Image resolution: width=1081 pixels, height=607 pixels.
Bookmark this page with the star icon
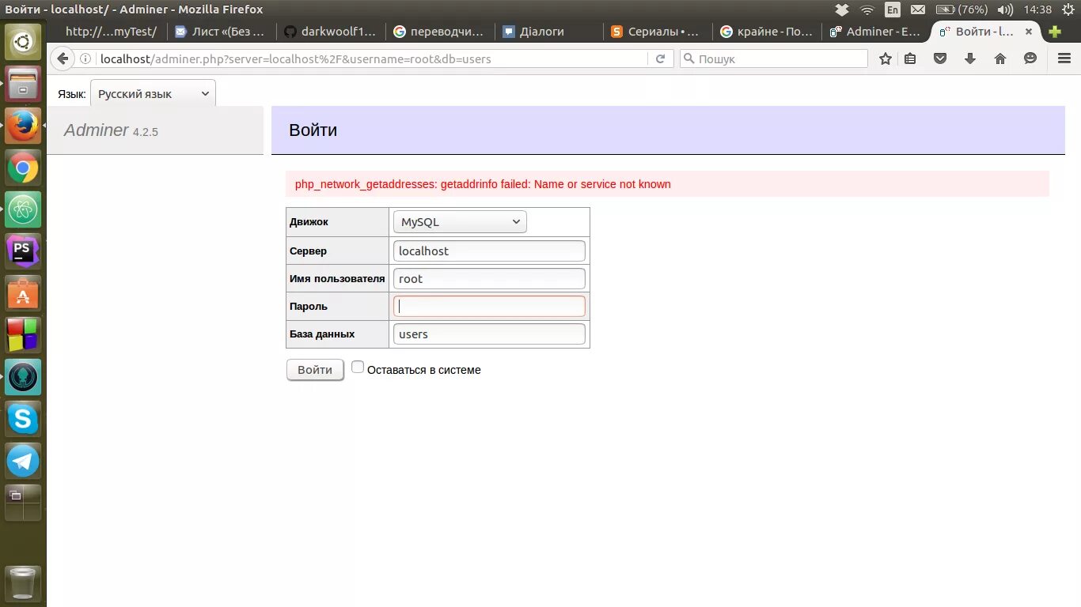886,58
